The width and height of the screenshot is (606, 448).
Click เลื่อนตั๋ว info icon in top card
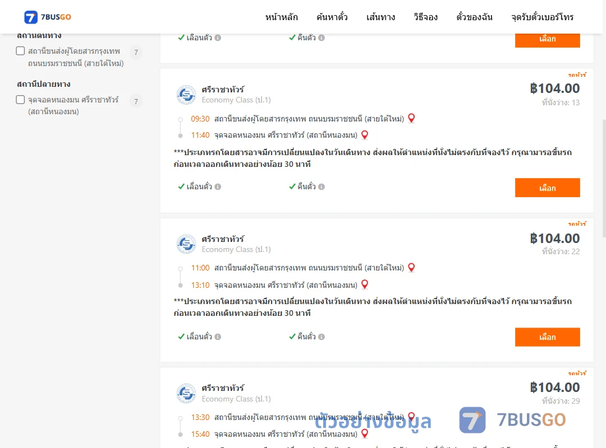218,38
